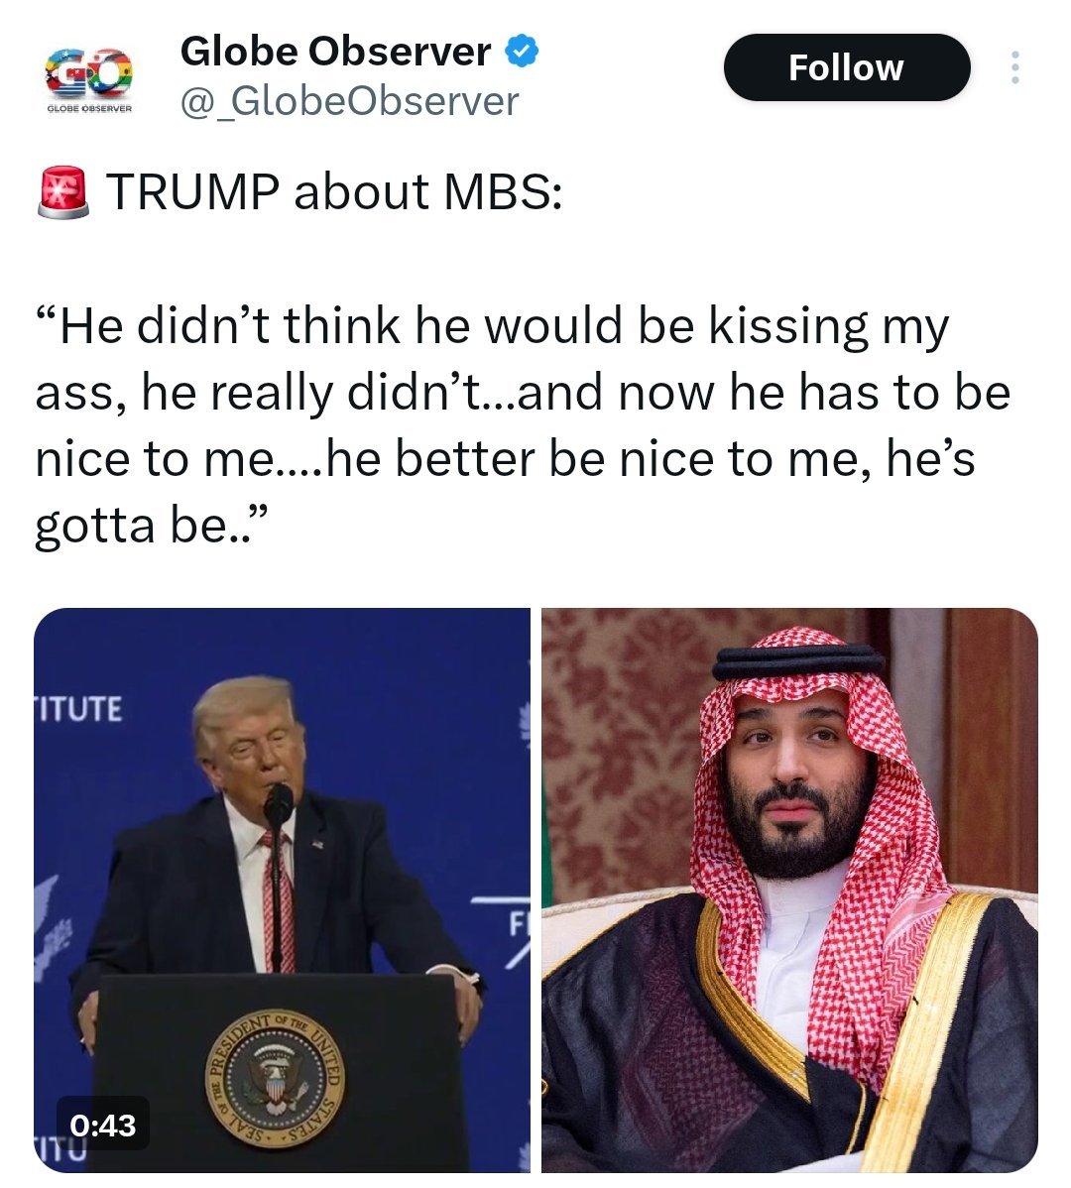
Task: Select the "TRUMP about MBS:" headline text
Action: coord(334,191)
